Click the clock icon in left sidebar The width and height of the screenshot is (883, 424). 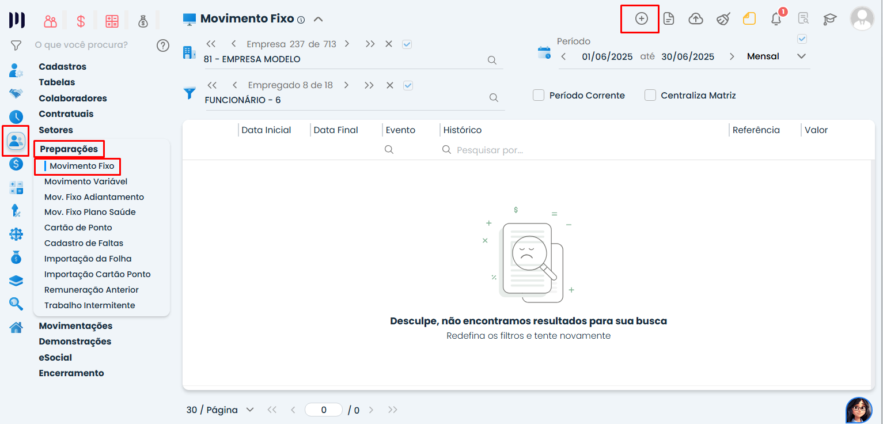16,117
